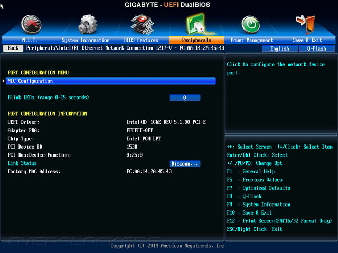Click the Back button
Image resolution: width=338 pixels, height=253 pixels.
pyautogui.click(x=13, y=48)
